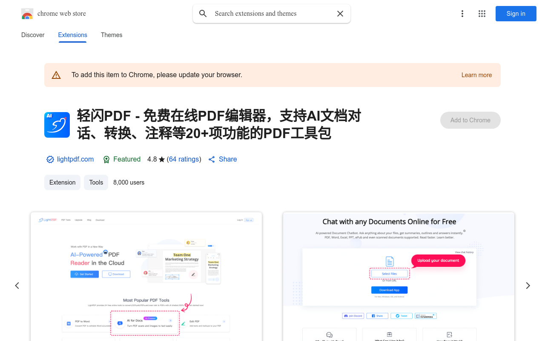
Task: Open the lightpdf.com publisher link
Action: (x=75, y=159)
